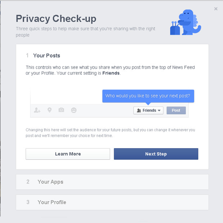Viewport: 223px width, 223px height.
Task: Click the tag people icon
Action: click(x=37, y=110)
